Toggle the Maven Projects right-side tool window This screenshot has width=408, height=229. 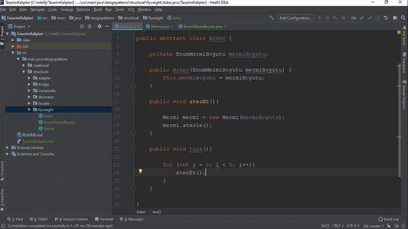pos(404,95)
